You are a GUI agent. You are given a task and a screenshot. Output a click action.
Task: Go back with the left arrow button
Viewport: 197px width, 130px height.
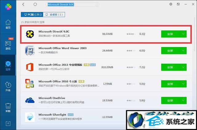click(23, 4)
